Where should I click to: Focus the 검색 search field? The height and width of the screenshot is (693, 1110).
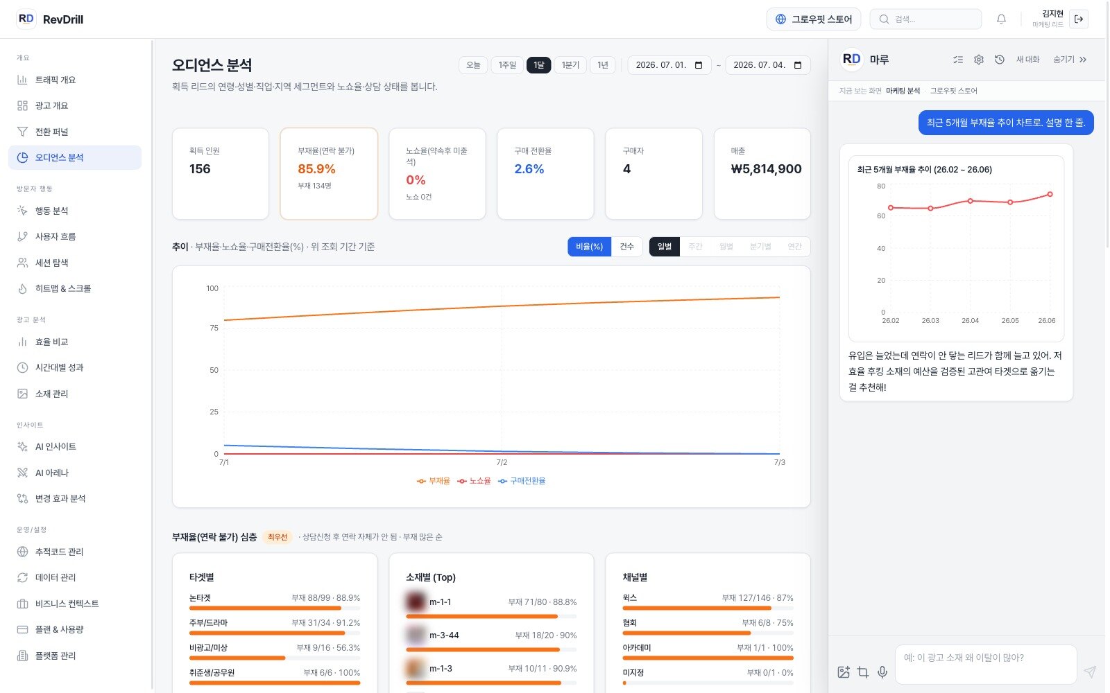click(x=925, y=19)
